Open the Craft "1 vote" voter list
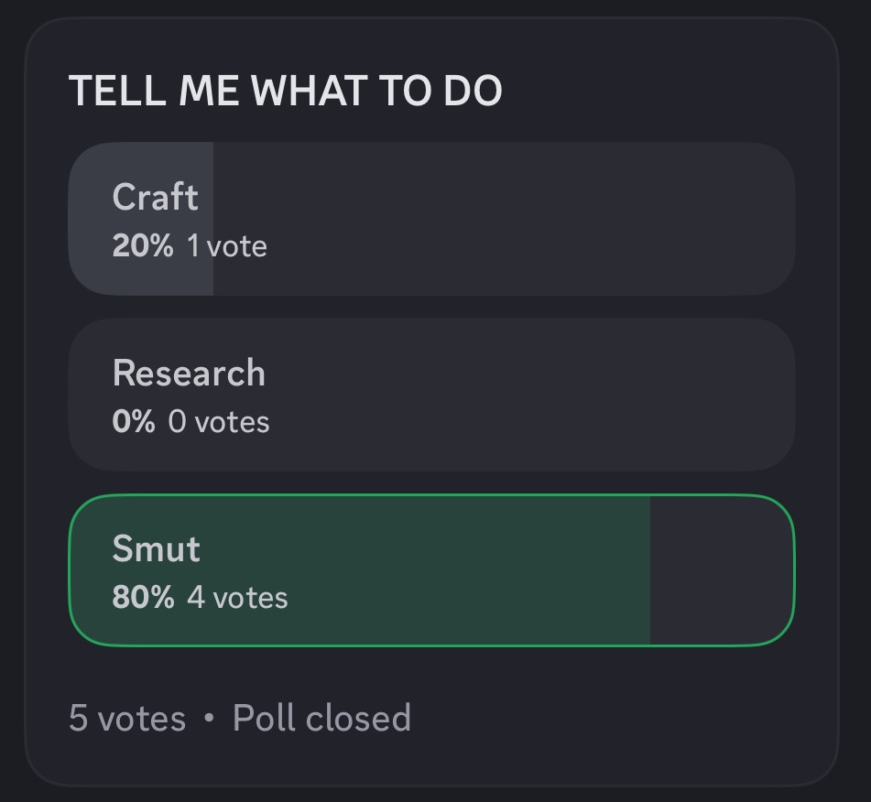Image resolution: width=871 pixels, height=802 pixels. [226, 245]
